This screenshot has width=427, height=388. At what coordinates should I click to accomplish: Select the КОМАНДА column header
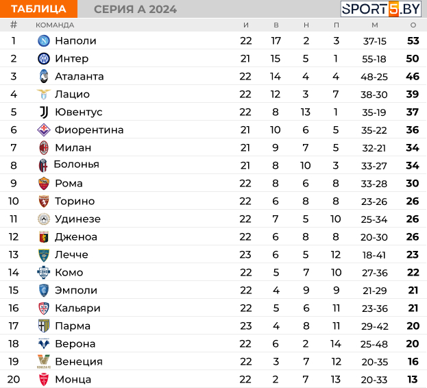[x=55, y=25]
